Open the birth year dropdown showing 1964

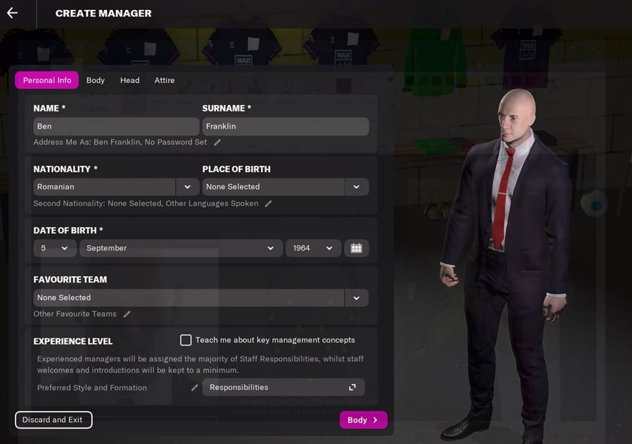tap(313, 248)
